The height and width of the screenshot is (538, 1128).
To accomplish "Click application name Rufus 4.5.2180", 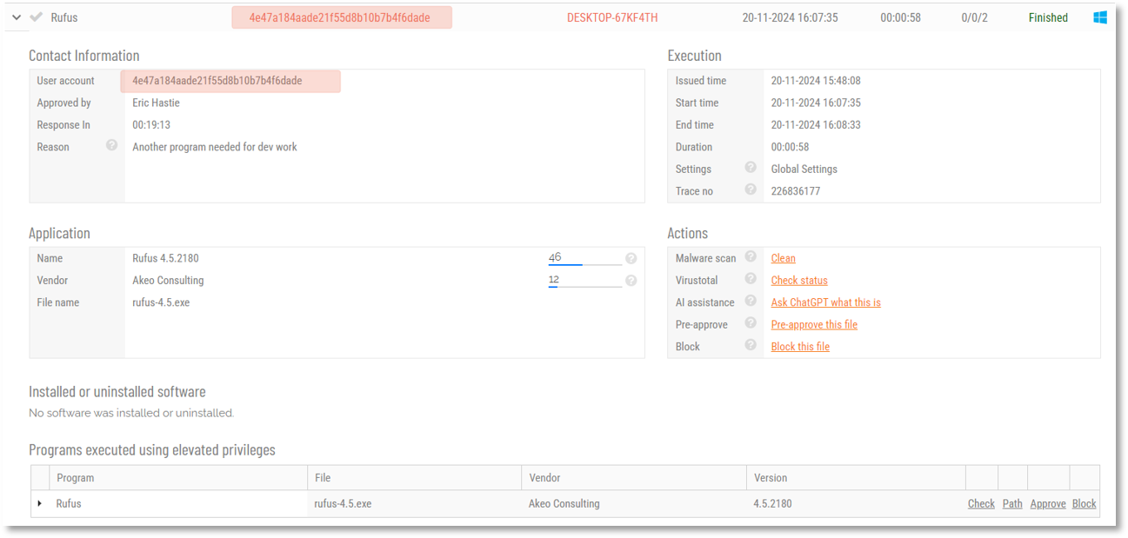I will click(x=165, y=258).
